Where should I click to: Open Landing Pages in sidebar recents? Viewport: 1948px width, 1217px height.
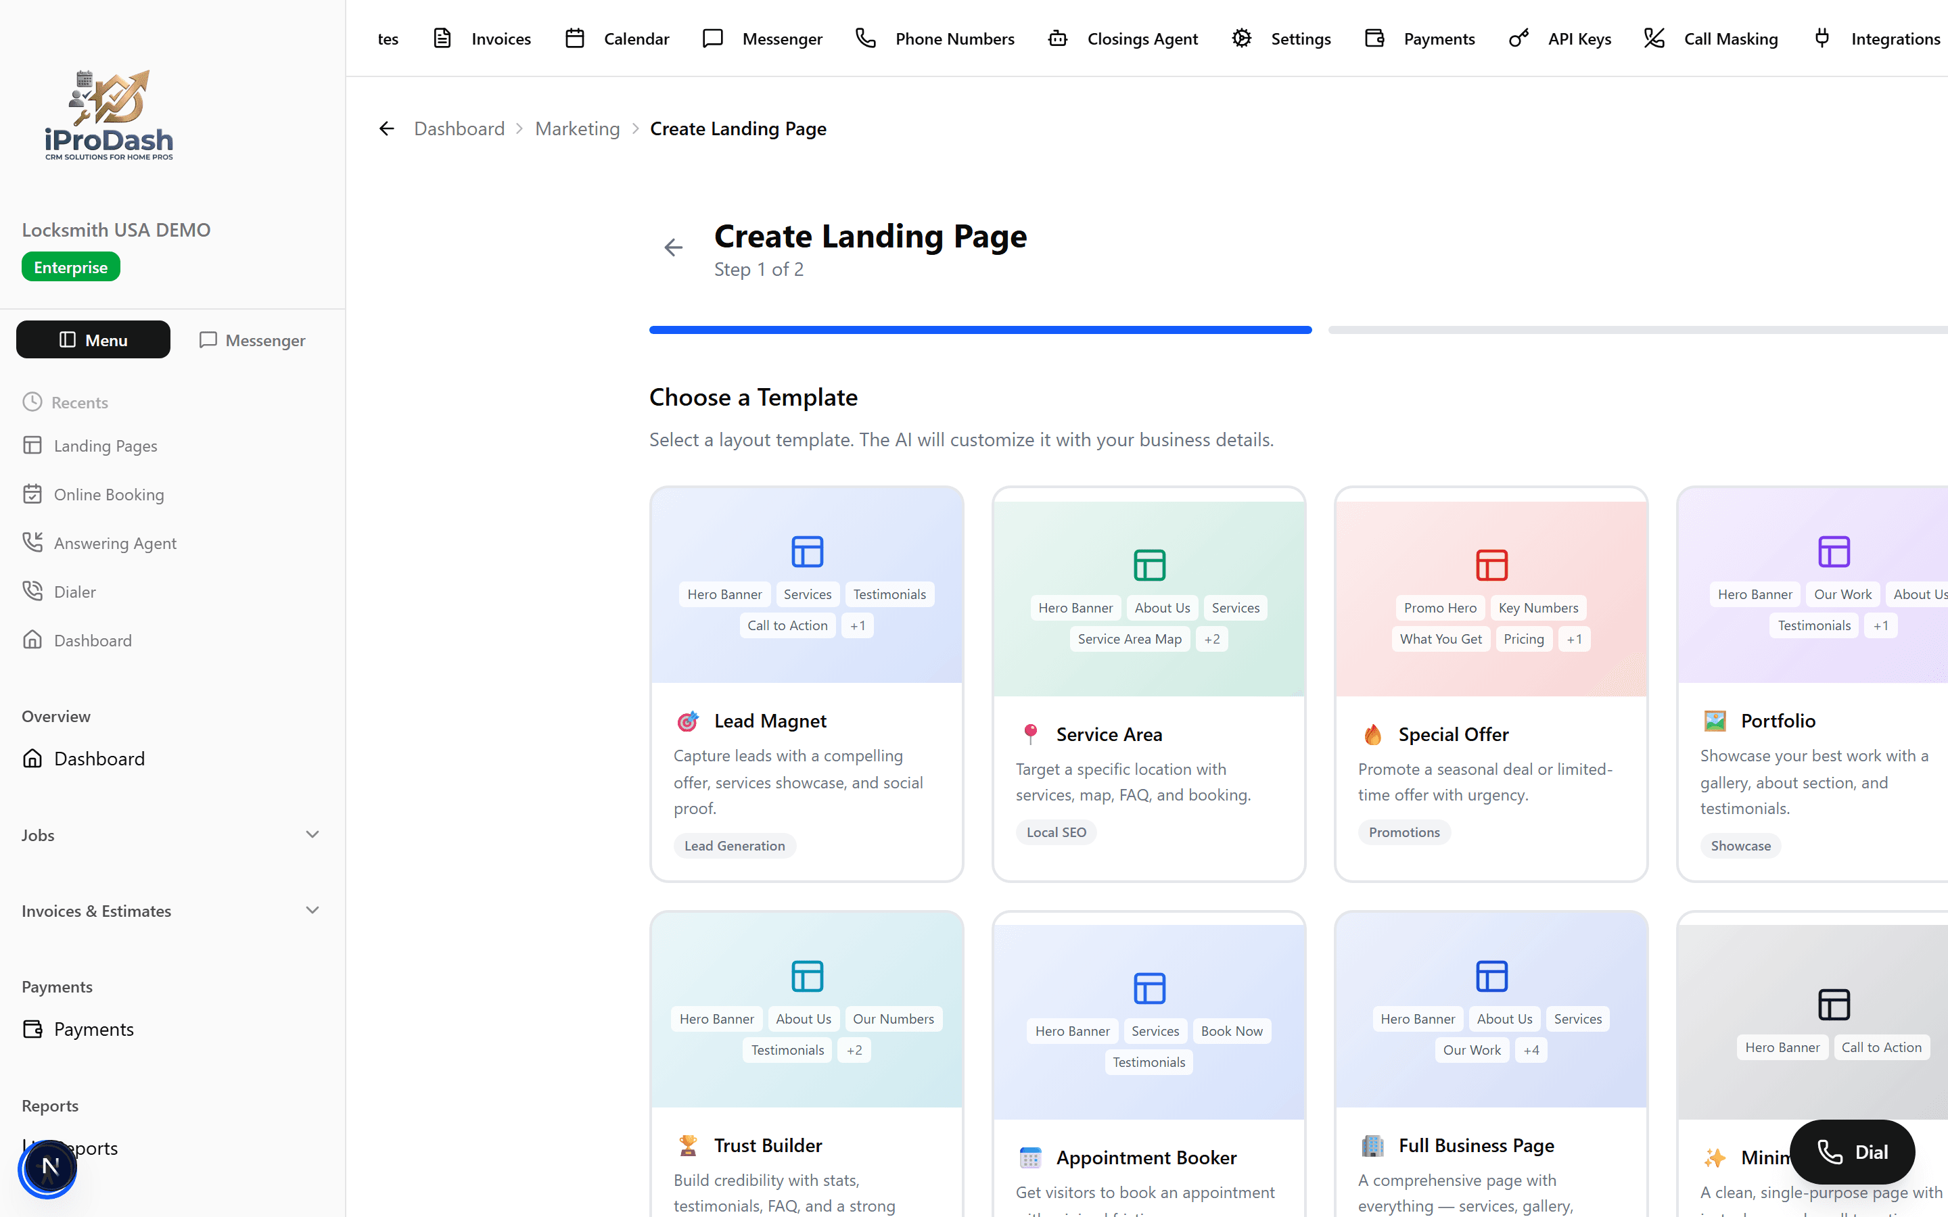click(x=106, y=446)
